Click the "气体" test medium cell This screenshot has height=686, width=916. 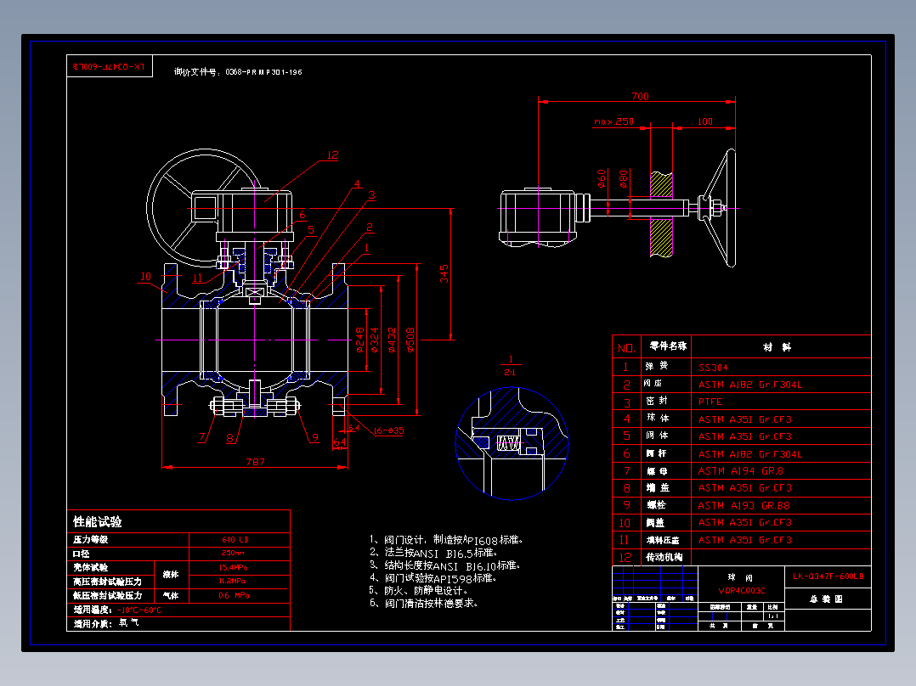(x=171, y=595)
